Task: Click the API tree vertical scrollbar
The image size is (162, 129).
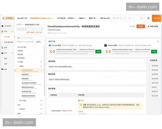Action: point(44,71)
